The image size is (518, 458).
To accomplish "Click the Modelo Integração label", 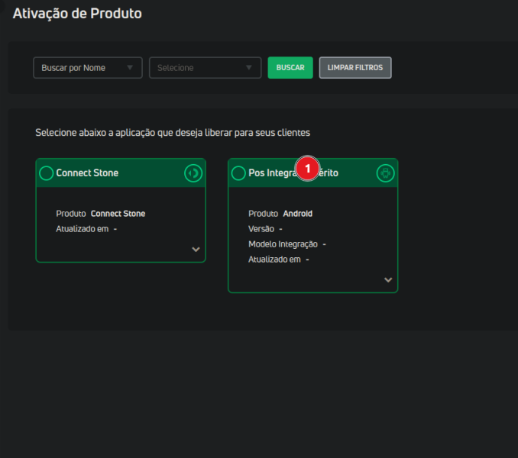I will pyautogui.click(x=283, y=244).
